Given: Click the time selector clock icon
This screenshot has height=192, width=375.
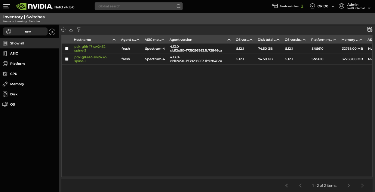Looking at the screenshot, I should [x=9, y=32].
